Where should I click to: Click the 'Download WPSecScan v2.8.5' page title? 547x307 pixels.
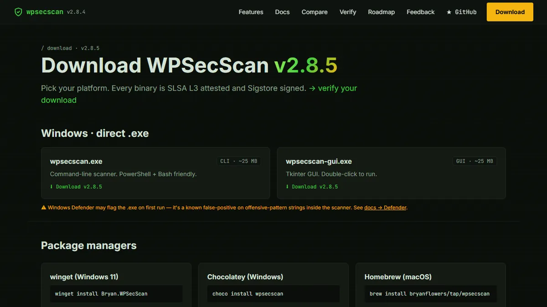tap(189, 65)
